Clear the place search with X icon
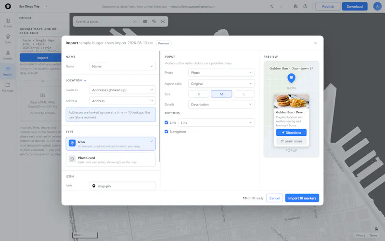Viewport: 385px width, 241px height. click(134, 22)
